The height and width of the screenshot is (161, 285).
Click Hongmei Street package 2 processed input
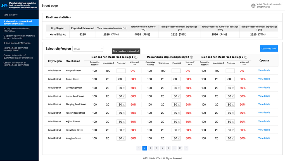click(176, 71)
